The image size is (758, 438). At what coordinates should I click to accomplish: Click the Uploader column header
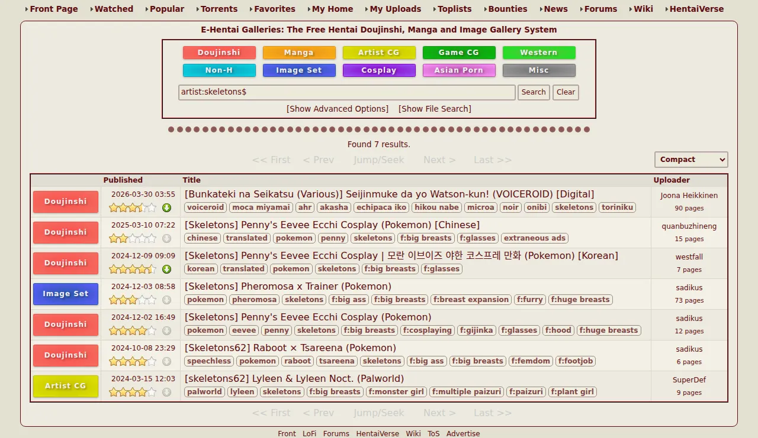coord(672,180)
